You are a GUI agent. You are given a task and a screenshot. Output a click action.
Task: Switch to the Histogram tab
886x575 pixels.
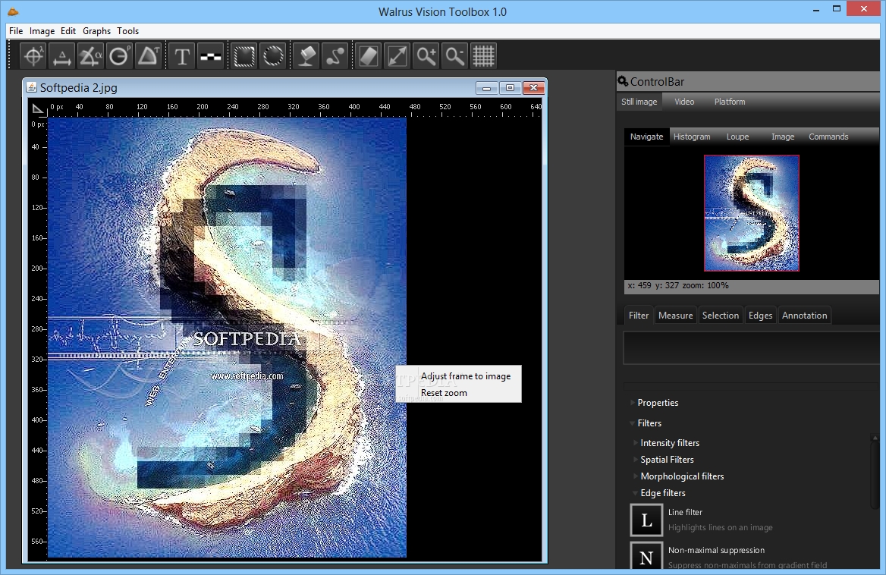pyautogui.click(x=691, y=137)
